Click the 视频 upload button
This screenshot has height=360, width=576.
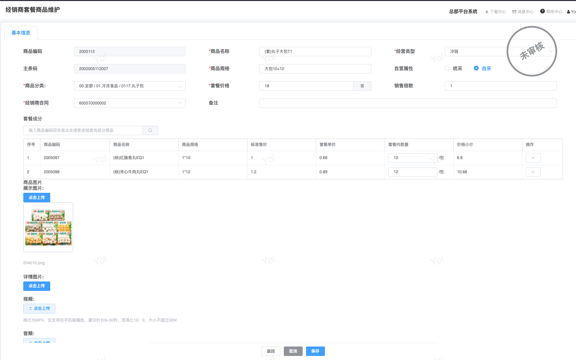(39, 308)
